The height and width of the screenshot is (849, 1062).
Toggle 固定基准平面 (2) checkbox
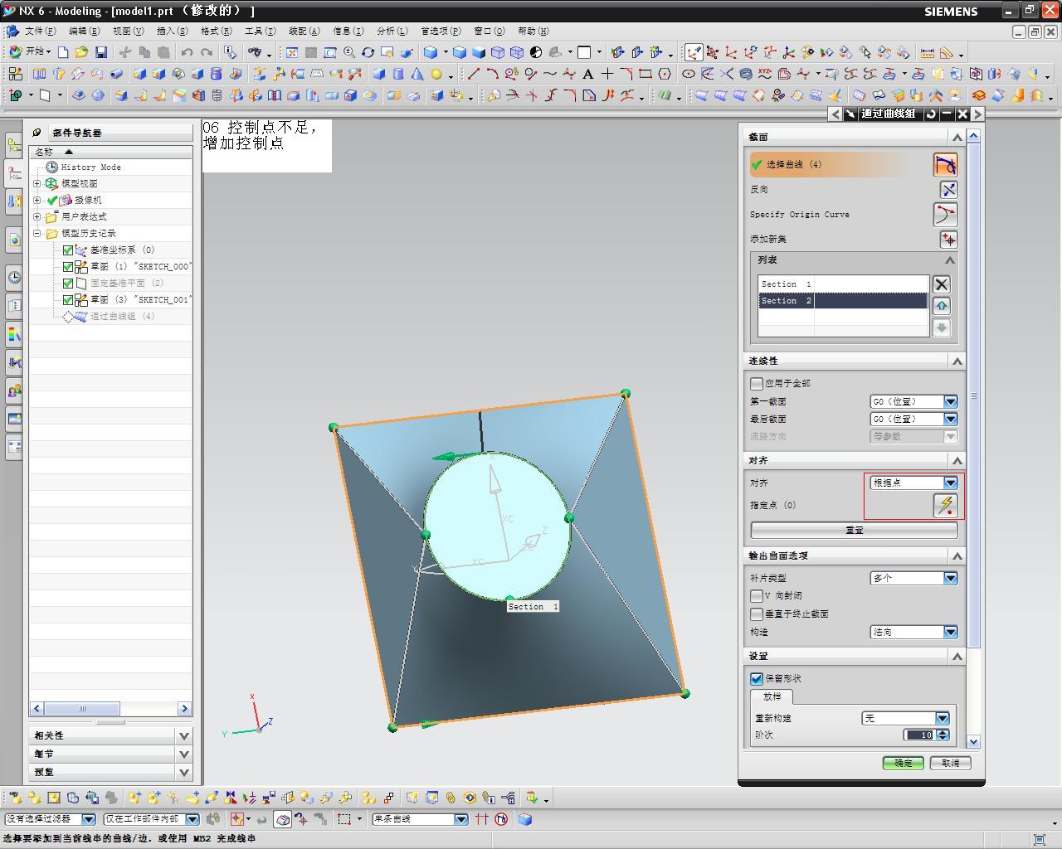click(68, 283)
